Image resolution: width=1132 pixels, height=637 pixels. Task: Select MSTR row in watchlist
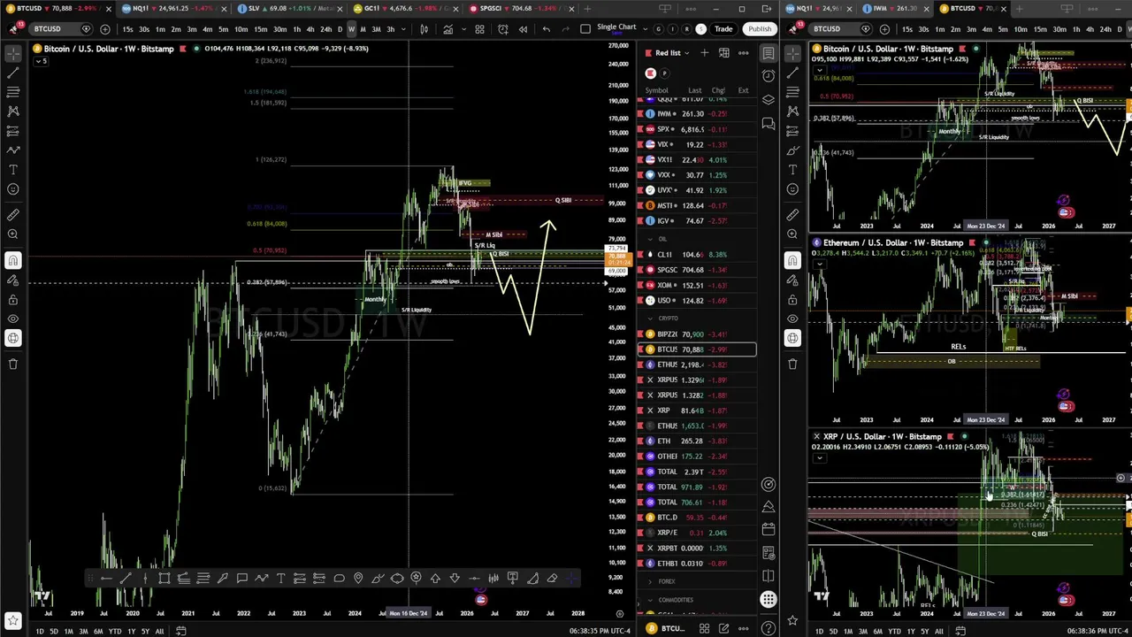click(x=697, y=205)
